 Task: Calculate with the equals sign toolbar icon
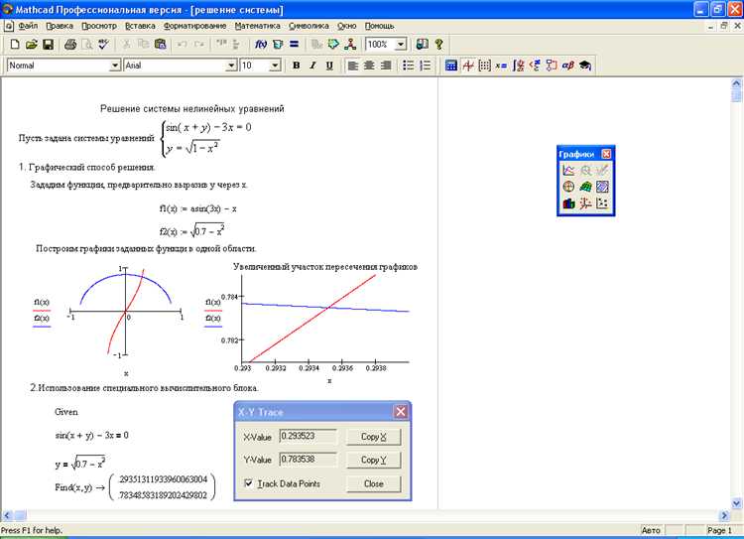click(x=295, y=45)
